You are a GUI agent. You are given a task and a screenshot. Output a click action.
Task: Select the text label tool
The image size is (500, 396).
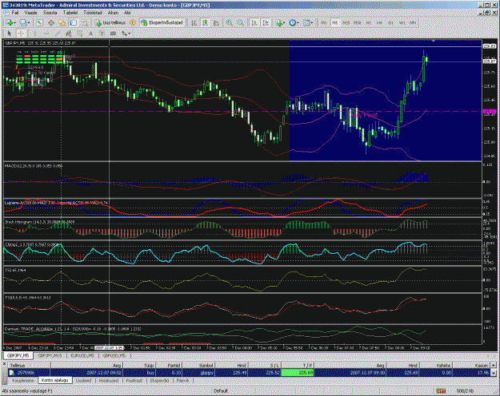pyautogui.click(x=102, y=33)
